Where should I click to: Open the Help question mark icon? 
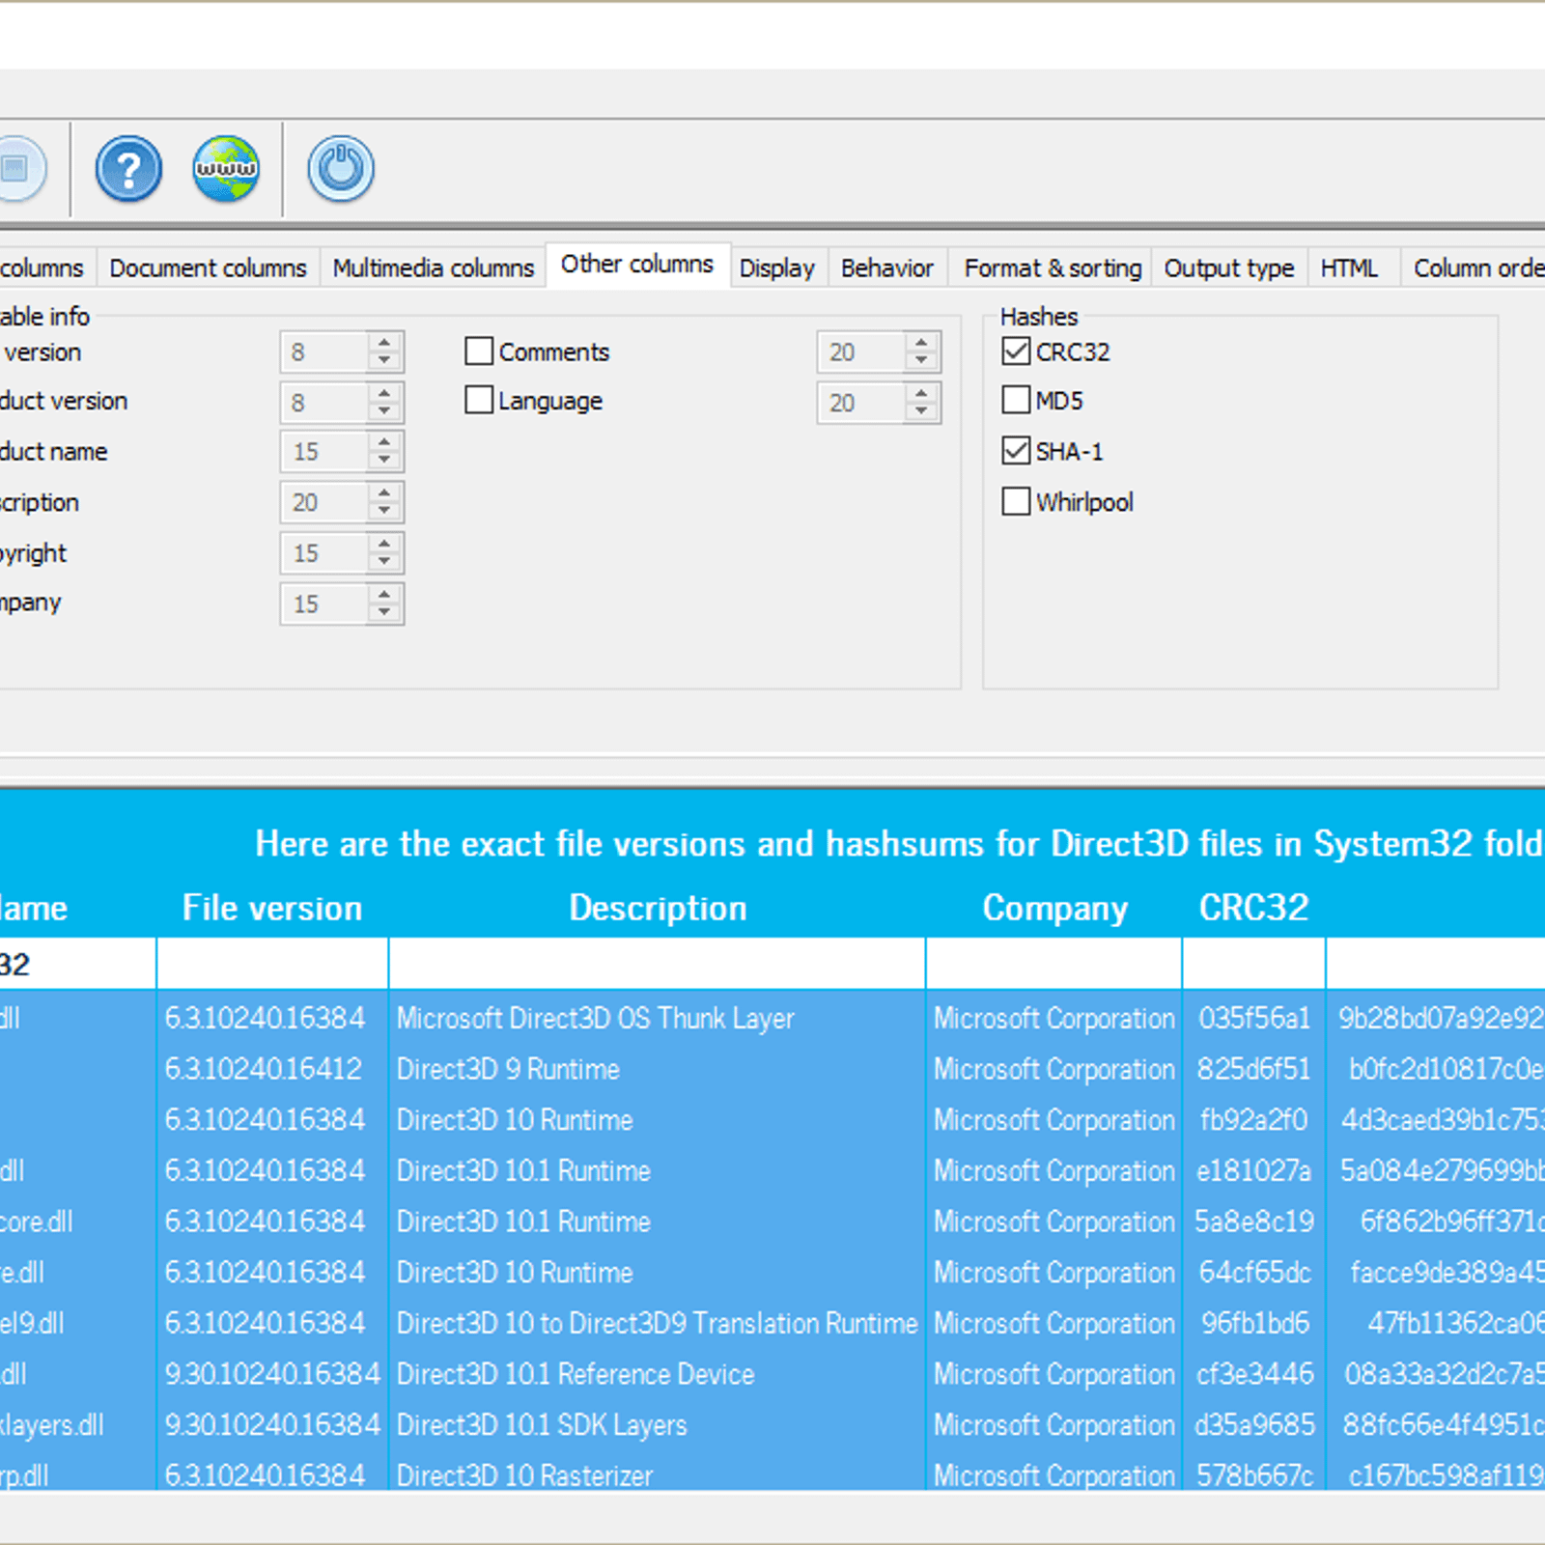click(x=128, y=169)
